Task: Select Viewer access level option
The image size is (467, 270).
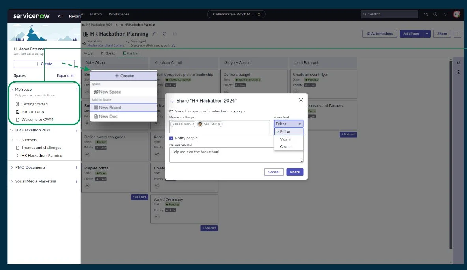Action: (288, 139)
